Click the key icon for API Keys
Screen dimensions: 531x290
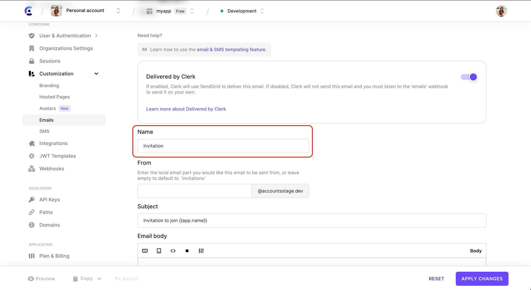[32, 200]
